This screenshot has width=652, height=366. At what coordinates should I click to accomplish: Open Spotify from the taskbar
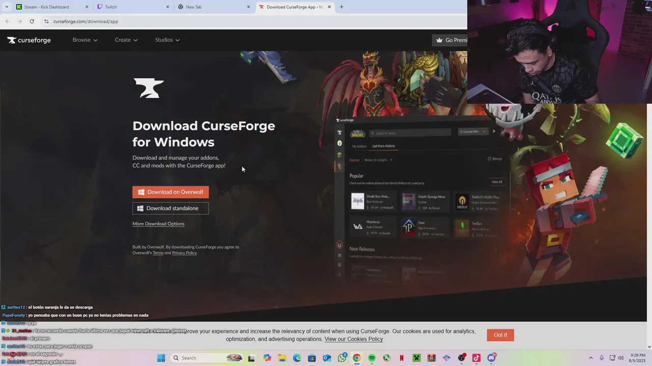(x=372, y=358)
